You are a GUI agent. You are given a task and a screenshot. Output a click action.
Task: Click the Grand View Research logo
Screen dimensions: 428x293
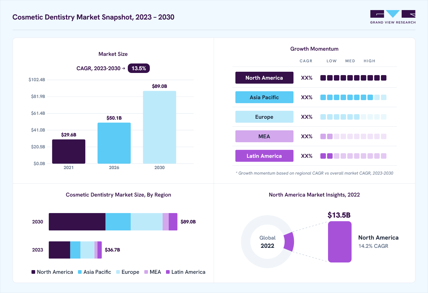[x=393, y=17]
